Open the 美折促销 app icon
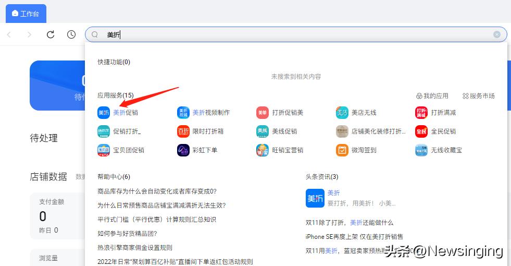 104,113
